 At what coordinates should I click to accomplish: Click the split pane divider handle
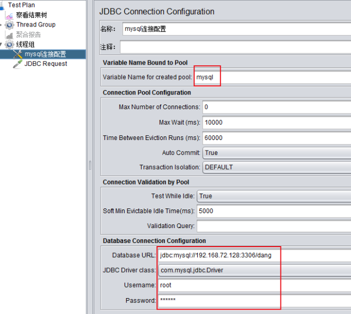coord(90,165)
